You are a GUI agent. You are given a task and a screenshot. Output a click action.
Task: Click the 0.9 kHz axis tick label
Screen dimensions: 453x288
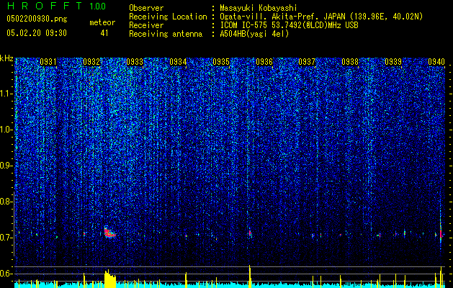coord(6,166)
